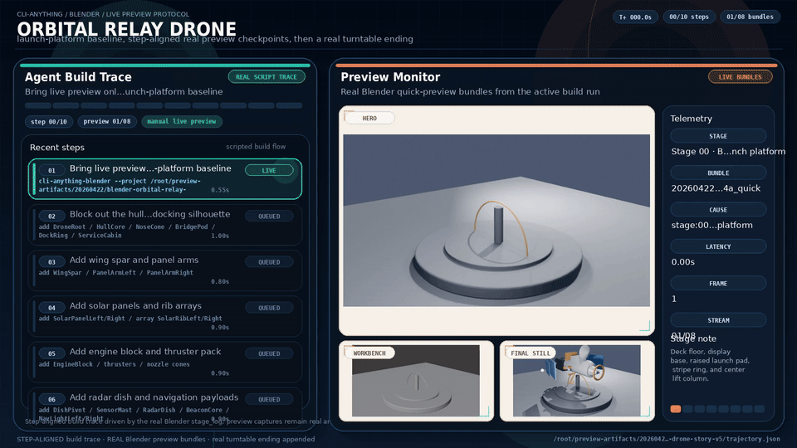The height and width of the screenshot is (448, 797).
Task: Click the first orange stage progress dot
Action: click(x=676, y=409)
